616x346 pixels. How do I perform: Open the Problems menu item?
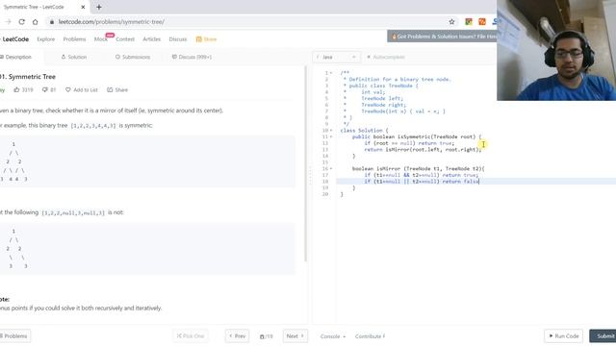coord(74,39)
